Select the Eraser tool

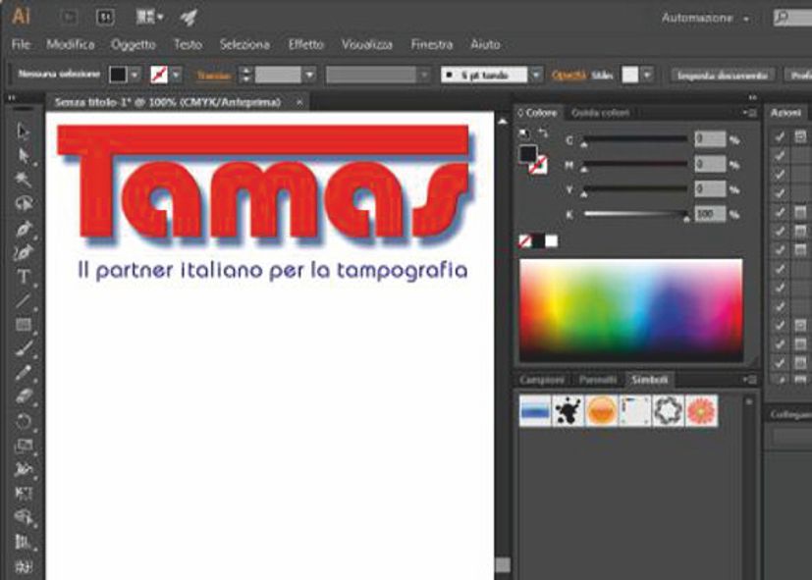tap(23, 396)
